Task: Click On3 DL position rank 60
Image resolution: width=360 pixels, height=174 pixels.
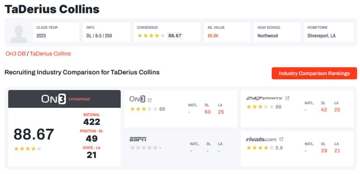Action: pyautogui.click(x=208, y=112)
